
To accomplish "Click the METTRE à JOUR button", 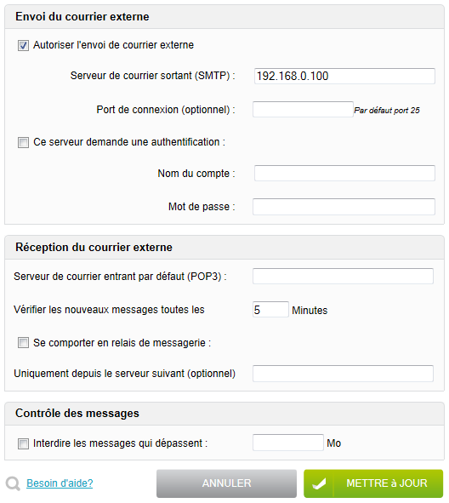I will (x=373, y=483).
